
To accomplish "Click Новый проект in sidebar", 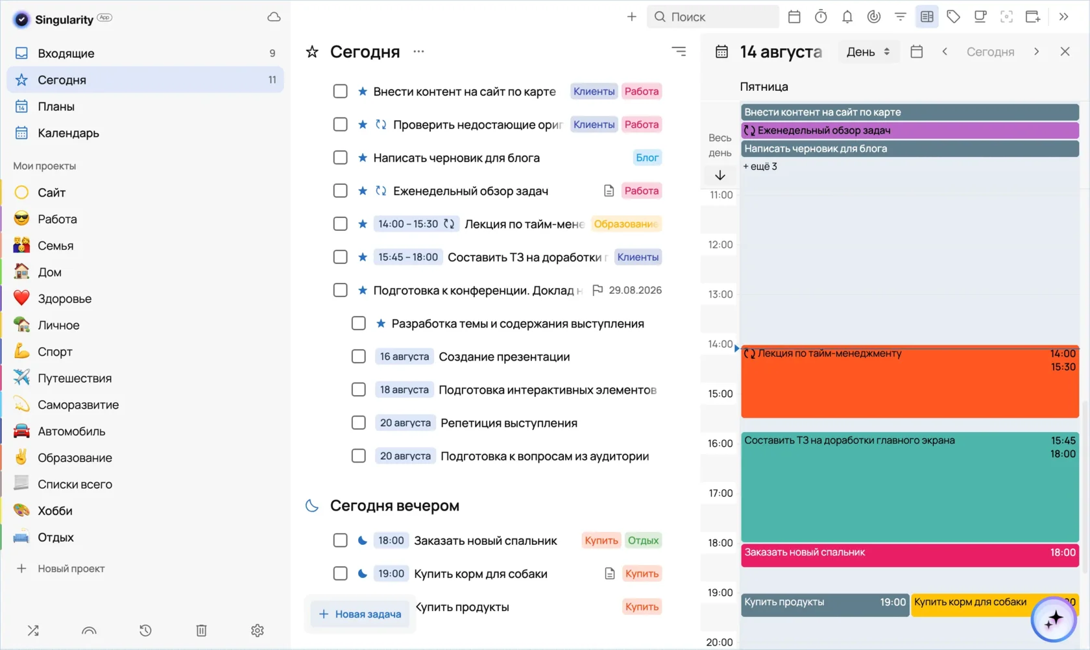I will (x=60, y=568).
